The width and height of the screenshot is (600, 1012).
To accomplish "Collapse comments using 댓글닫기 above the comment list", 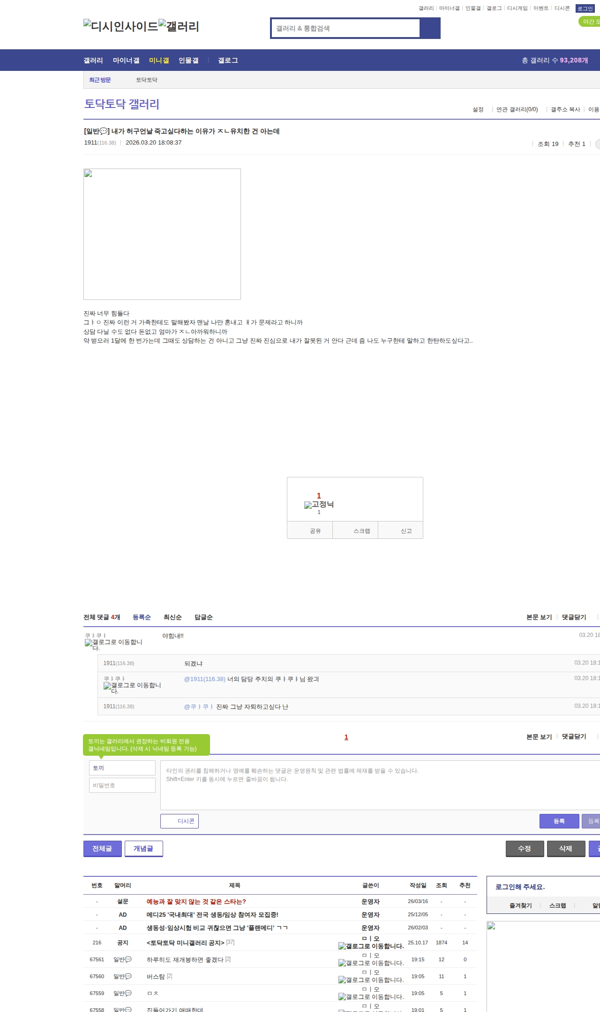I will [x=574, y=617].
